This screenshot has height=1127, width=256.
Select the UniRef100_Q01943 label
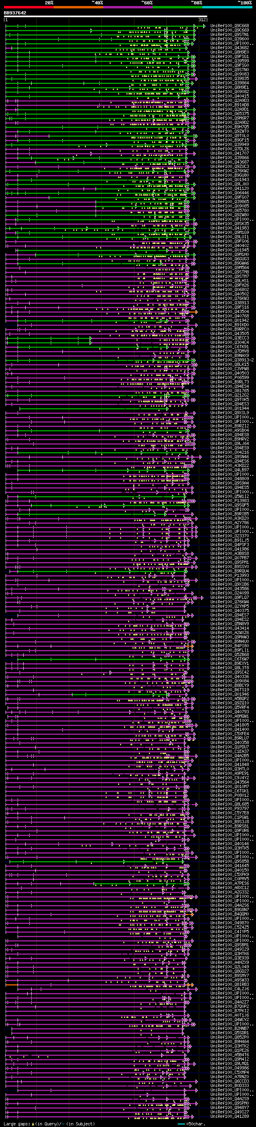pyautogui.click(x=230, y=180)
